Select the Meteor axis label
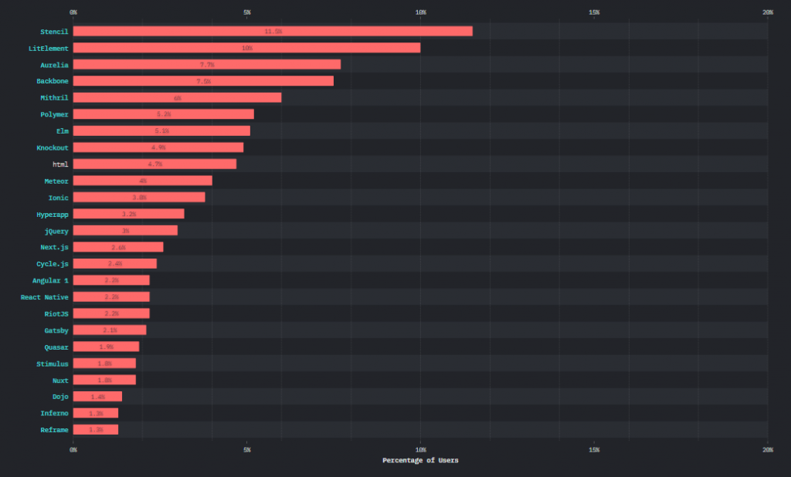Screen dimensions: 791x477 click(57, 181)
